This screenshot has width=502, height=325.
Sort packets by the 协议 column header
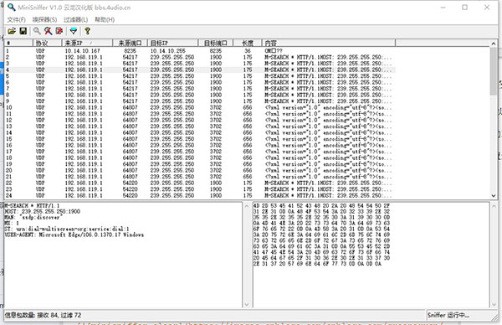(47, 43)
